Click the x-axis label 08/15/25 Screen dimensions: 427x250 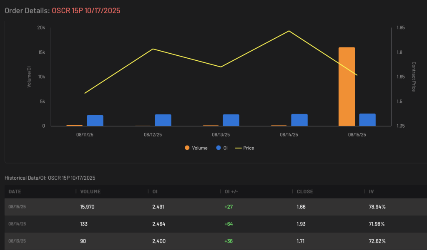[x=357, y=135]
